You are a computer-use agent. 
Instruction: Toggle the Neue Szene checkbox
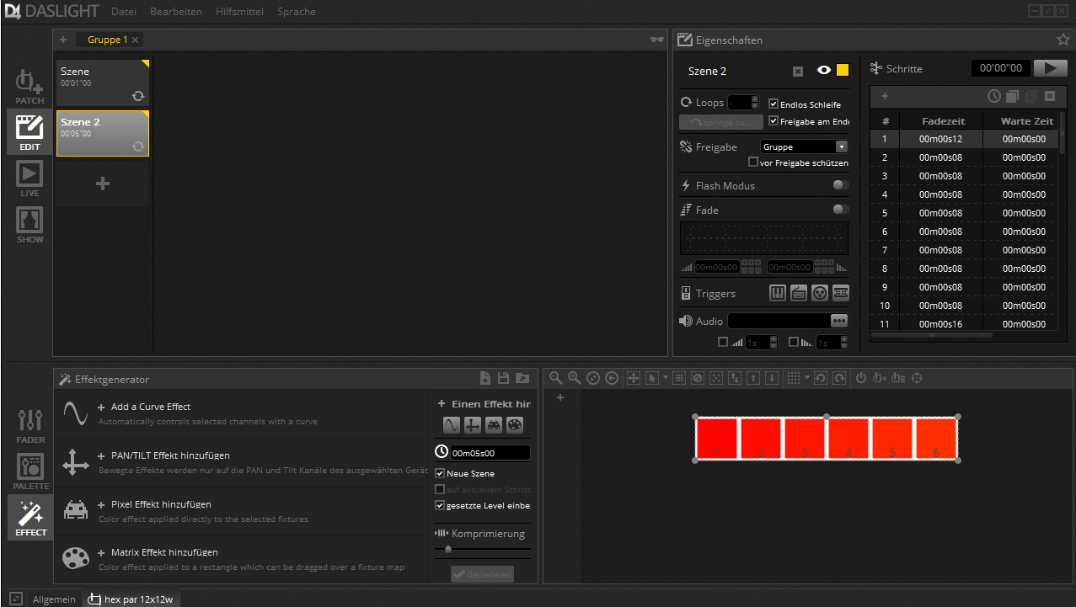pyautogui.click(x=439, y=472)
